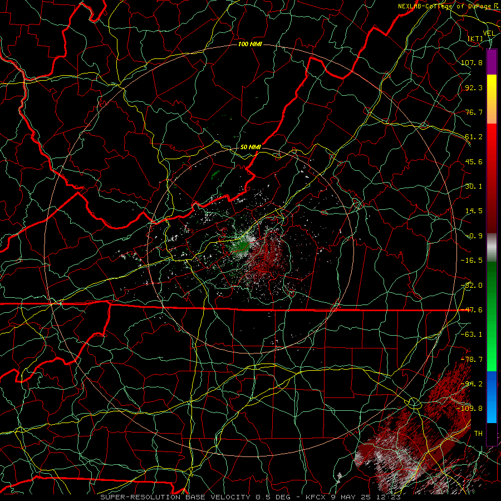Click the -78.7 velocity scale value
The image size is (501, 501).
[x=471, y=360]
